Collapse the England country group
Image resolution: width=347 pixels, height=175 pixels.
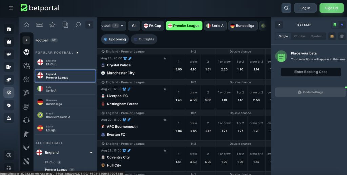(91, 152)
